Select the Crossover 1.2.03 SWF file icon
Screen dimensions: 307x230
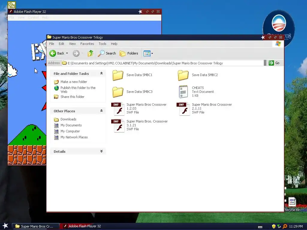(118, 108)
